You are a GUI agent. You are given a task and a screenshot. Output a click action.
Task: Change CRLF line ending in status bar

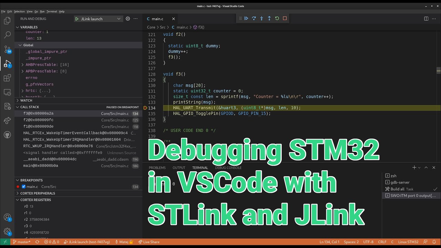[382, 242]
